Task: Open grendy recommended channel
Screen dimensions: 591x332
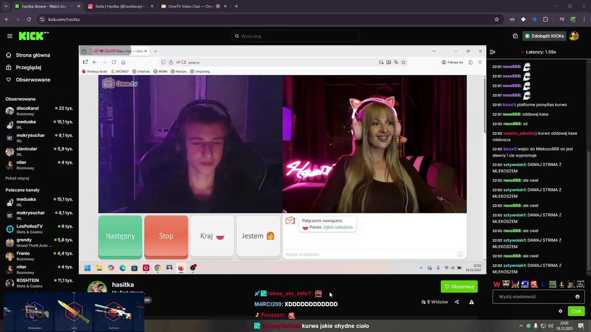Action: pyautogui.click(x=39, y=242)
